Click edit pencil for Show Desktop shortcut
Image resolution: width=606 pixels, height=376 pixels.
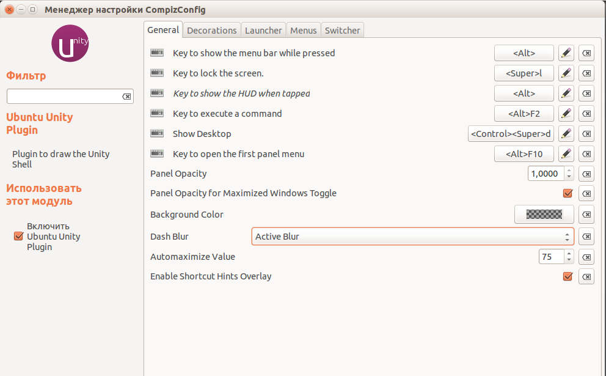pyautogui.click(x=566, y=134)
